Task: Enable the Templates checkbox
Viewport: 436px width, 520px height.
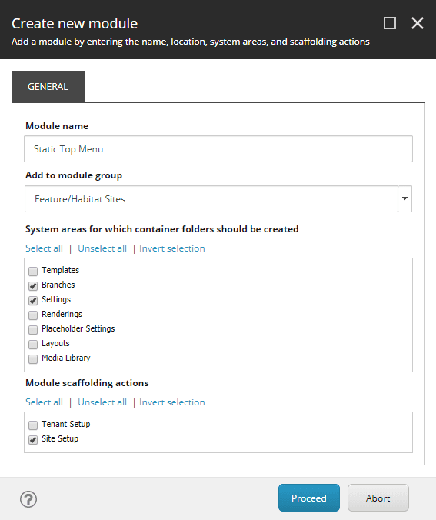Action: point(33,272)
